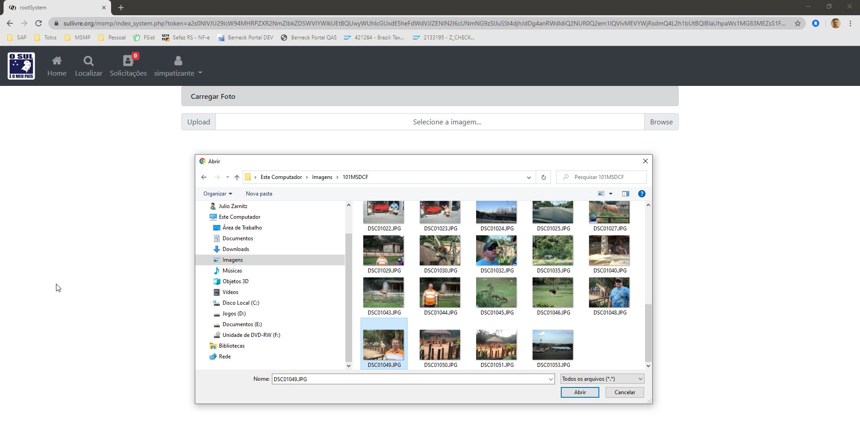Image resolution: width=860 pixels, height=421 pixels.
Task: Click the refresh folder button in dialog
Action: (543, 177)
